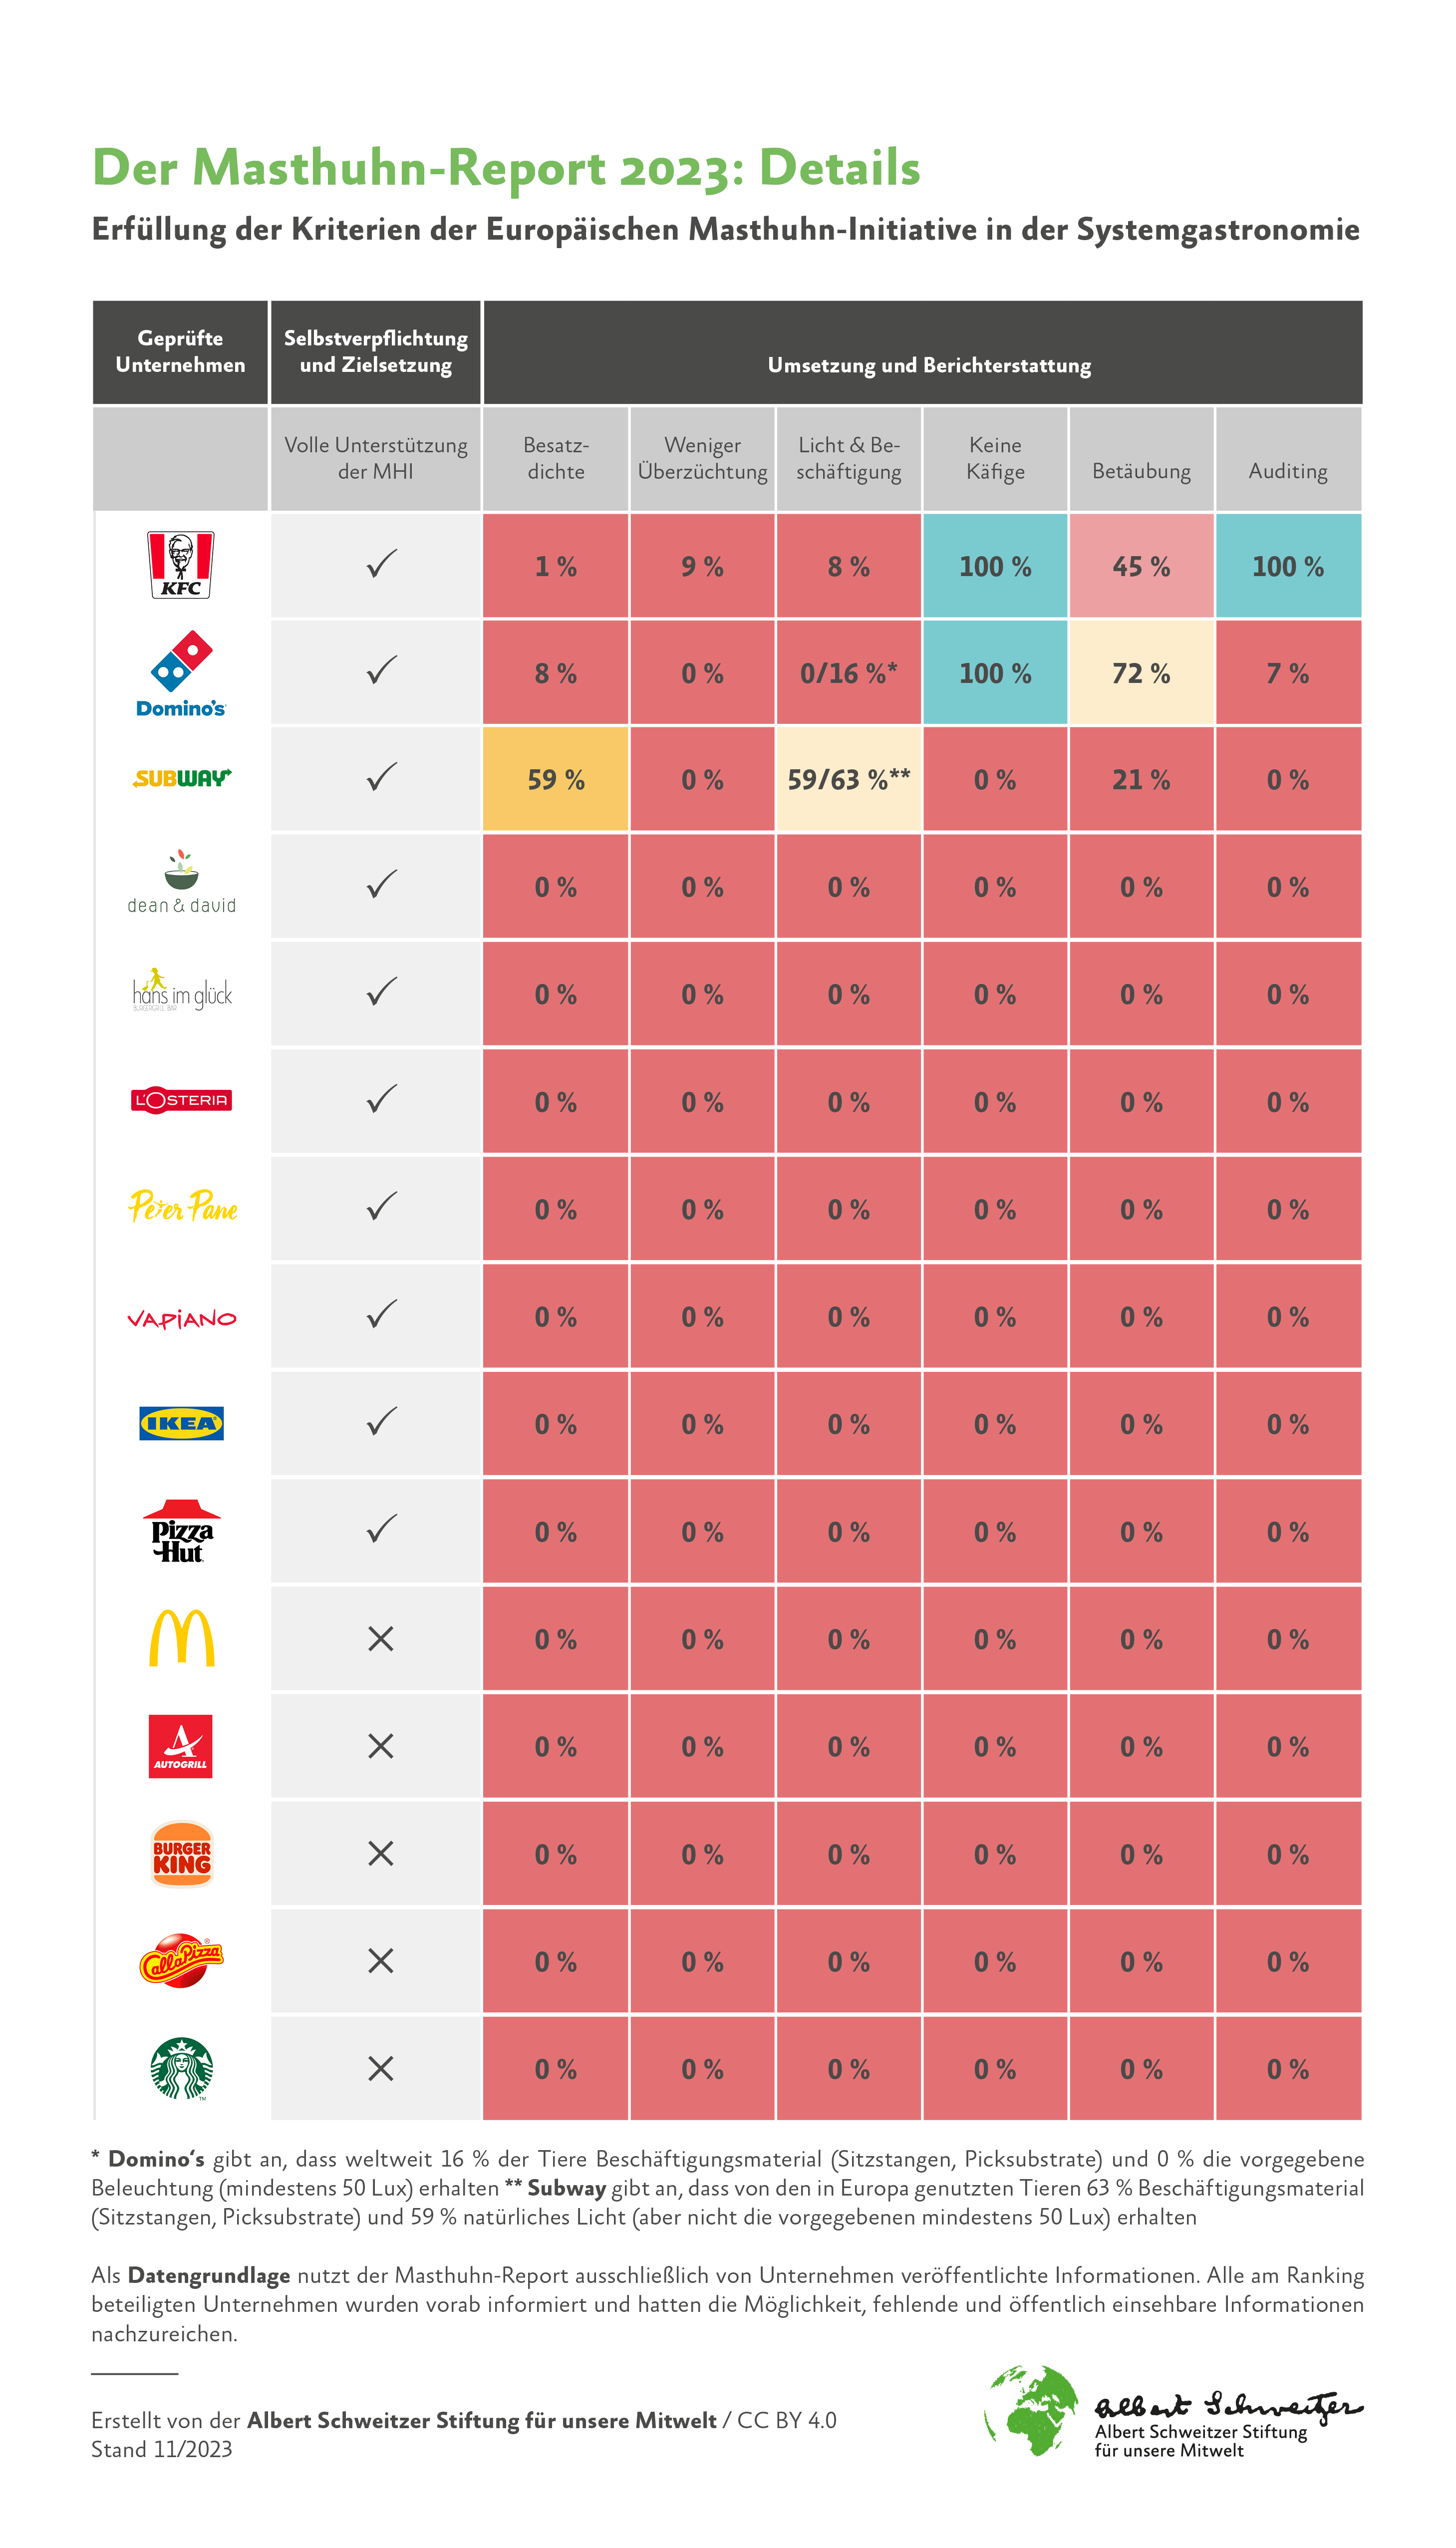This screenshot has width=1456, height=2548.
Task: Click the Umsetzung und Berichterstattung header
Action: [929, 366]
